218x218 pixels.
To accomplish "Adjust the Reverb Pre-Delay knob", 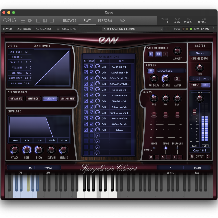I will (x=154, y=78).
